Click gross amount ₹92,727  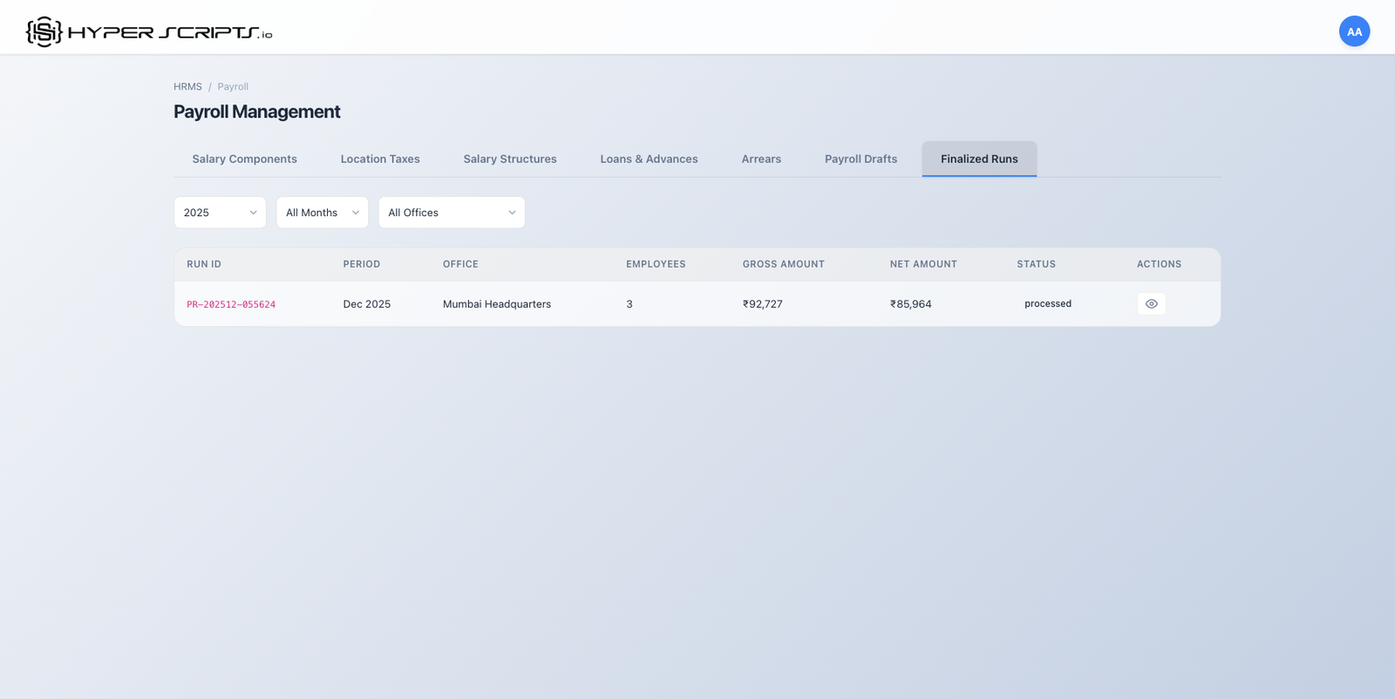[x=763, y=304]
